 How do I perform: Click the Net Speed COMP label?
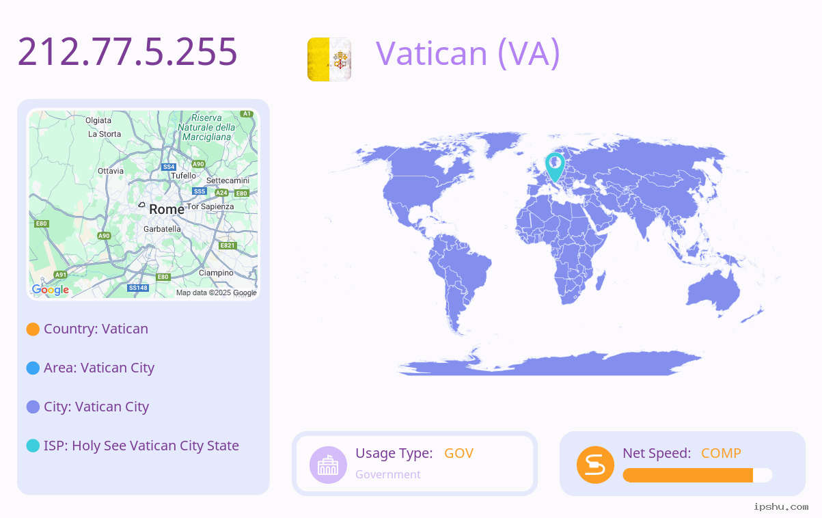tap(682, 453)
